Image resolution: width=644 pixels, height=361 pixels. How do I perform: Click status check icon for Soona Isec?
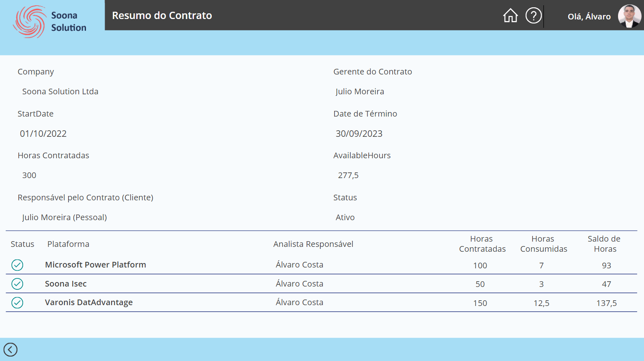[x=17, y=284]
